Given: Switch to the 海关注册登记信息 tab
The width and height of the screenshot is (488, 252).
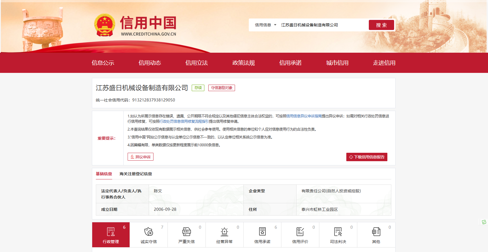Looking at the screenshot, I should click(136, 174).
